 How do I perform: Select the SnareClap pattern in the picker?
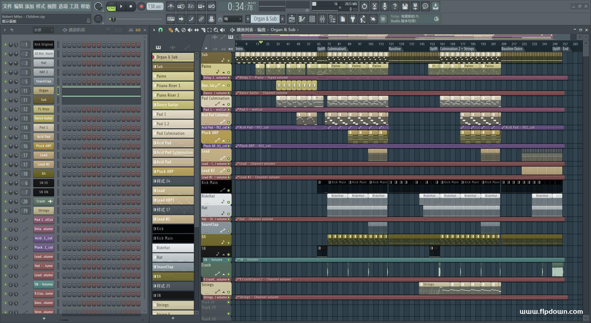[x=173, y=267]
